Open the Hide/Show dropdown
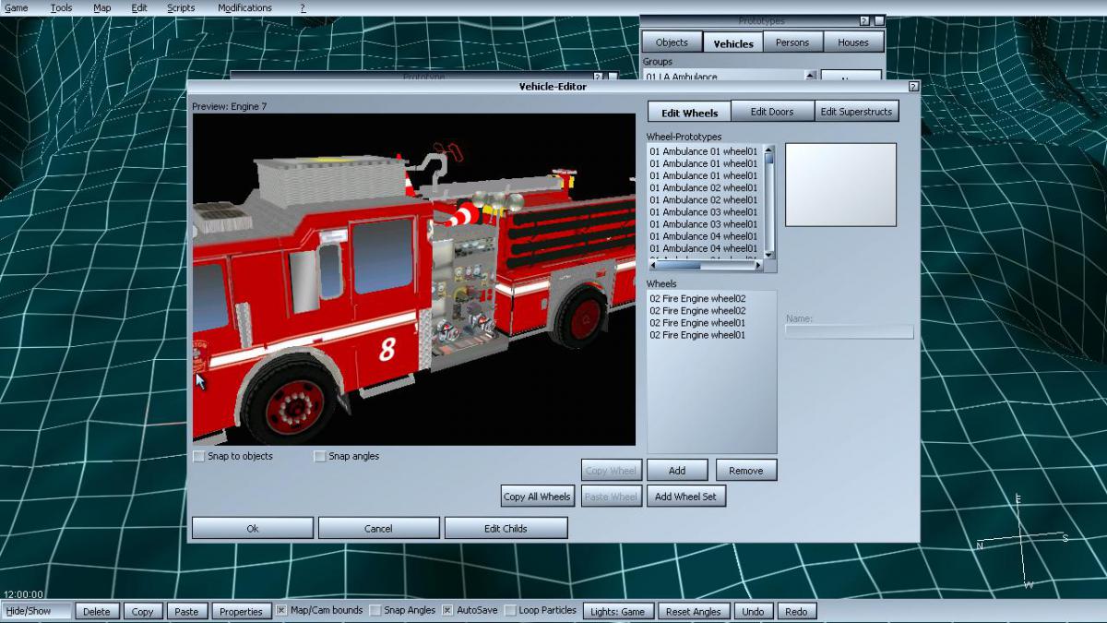Image resolution: width=1107 pixels, height=623 pixels. pyautogui.click(x=37, y=611)
